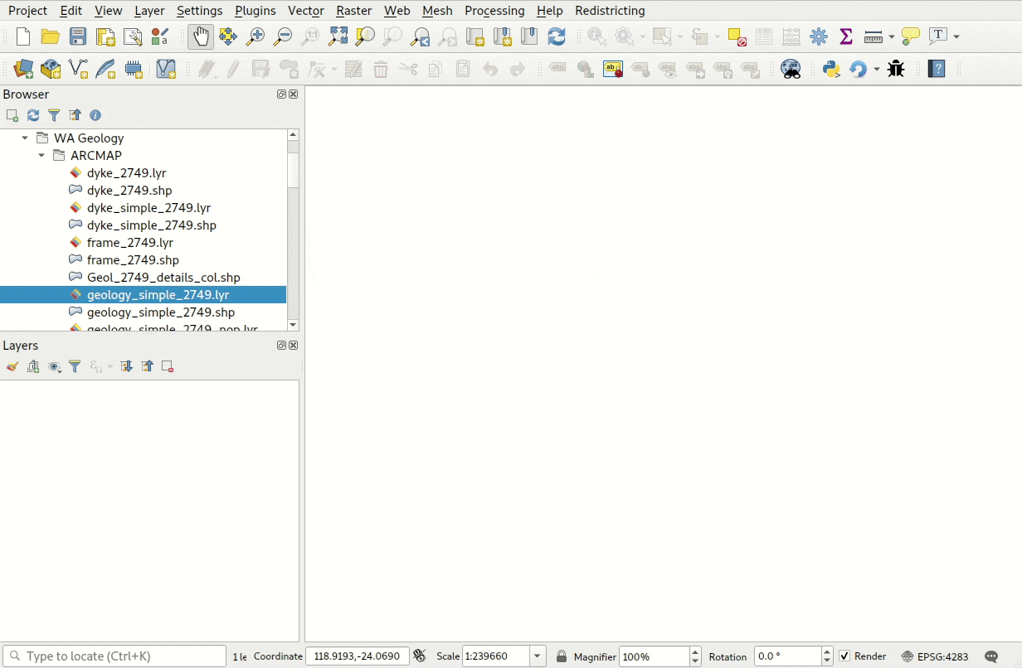Image resolution: width=1022 pixels, height=668 pixels.
Task: Click the New Project icon
Action: coord(23,36)
